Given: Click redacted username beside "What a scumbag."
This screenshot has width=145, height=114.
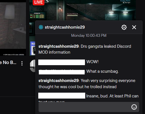Looking at the screenshot, I should click(x=62, y=72).
